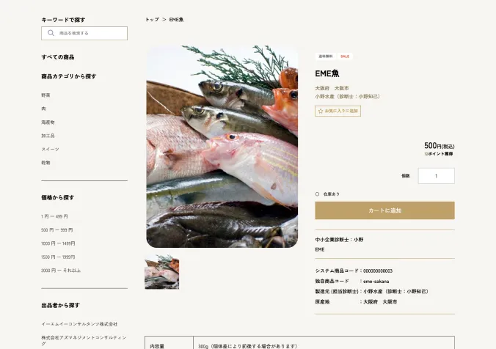Click the quantity input box
The image size is (496, 349).
[437, 176]
